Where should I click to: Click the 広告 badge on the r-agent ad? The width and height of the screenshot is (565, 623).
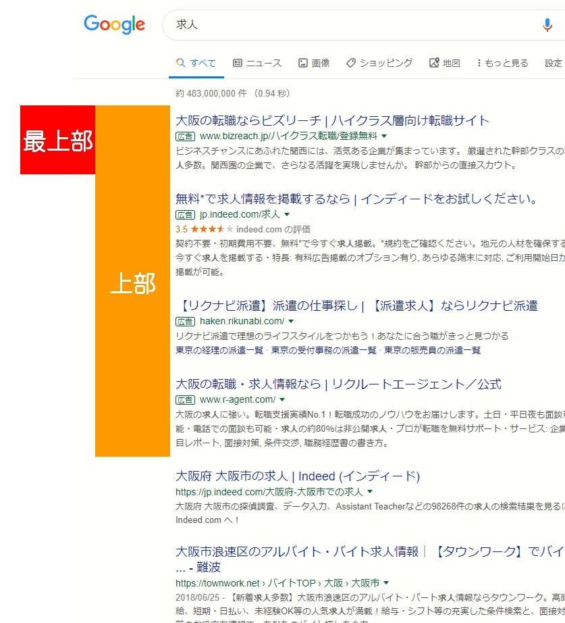pyautogui.click(x=185, y=400)
